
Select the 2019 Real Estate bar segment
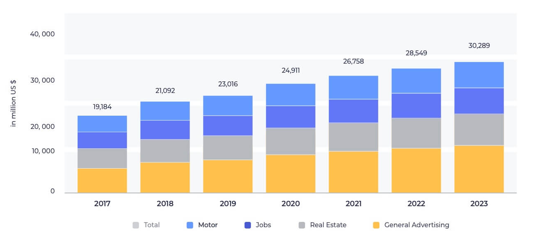228,148
